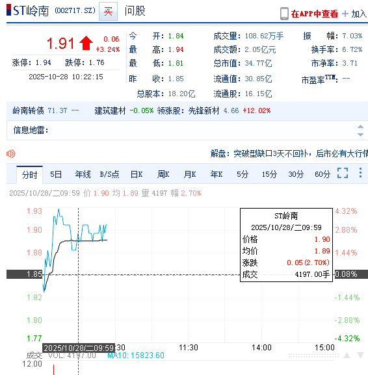The width and height of the screenshot is (368, 375).
Task: Switch to the 15分 chart tab
Action: click(269, 174)
